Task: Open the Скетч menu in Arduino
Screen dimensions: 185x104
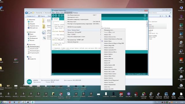Action: 62,13
